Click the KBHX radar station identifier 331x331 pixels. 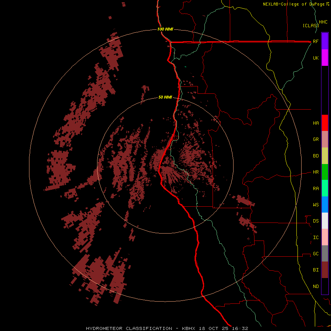(189, 328)
